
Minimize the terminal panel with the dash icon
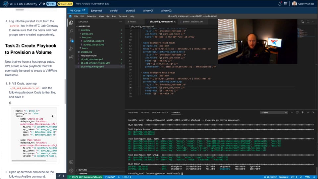(x=292, y=112)
